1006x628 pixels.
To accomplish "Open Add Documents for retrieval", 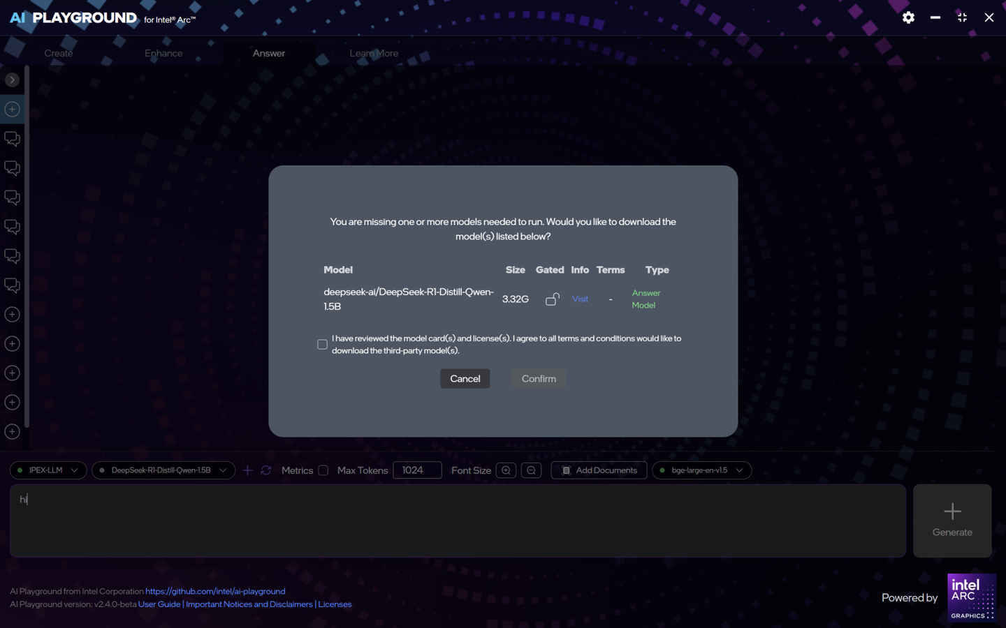I will 599,470.
